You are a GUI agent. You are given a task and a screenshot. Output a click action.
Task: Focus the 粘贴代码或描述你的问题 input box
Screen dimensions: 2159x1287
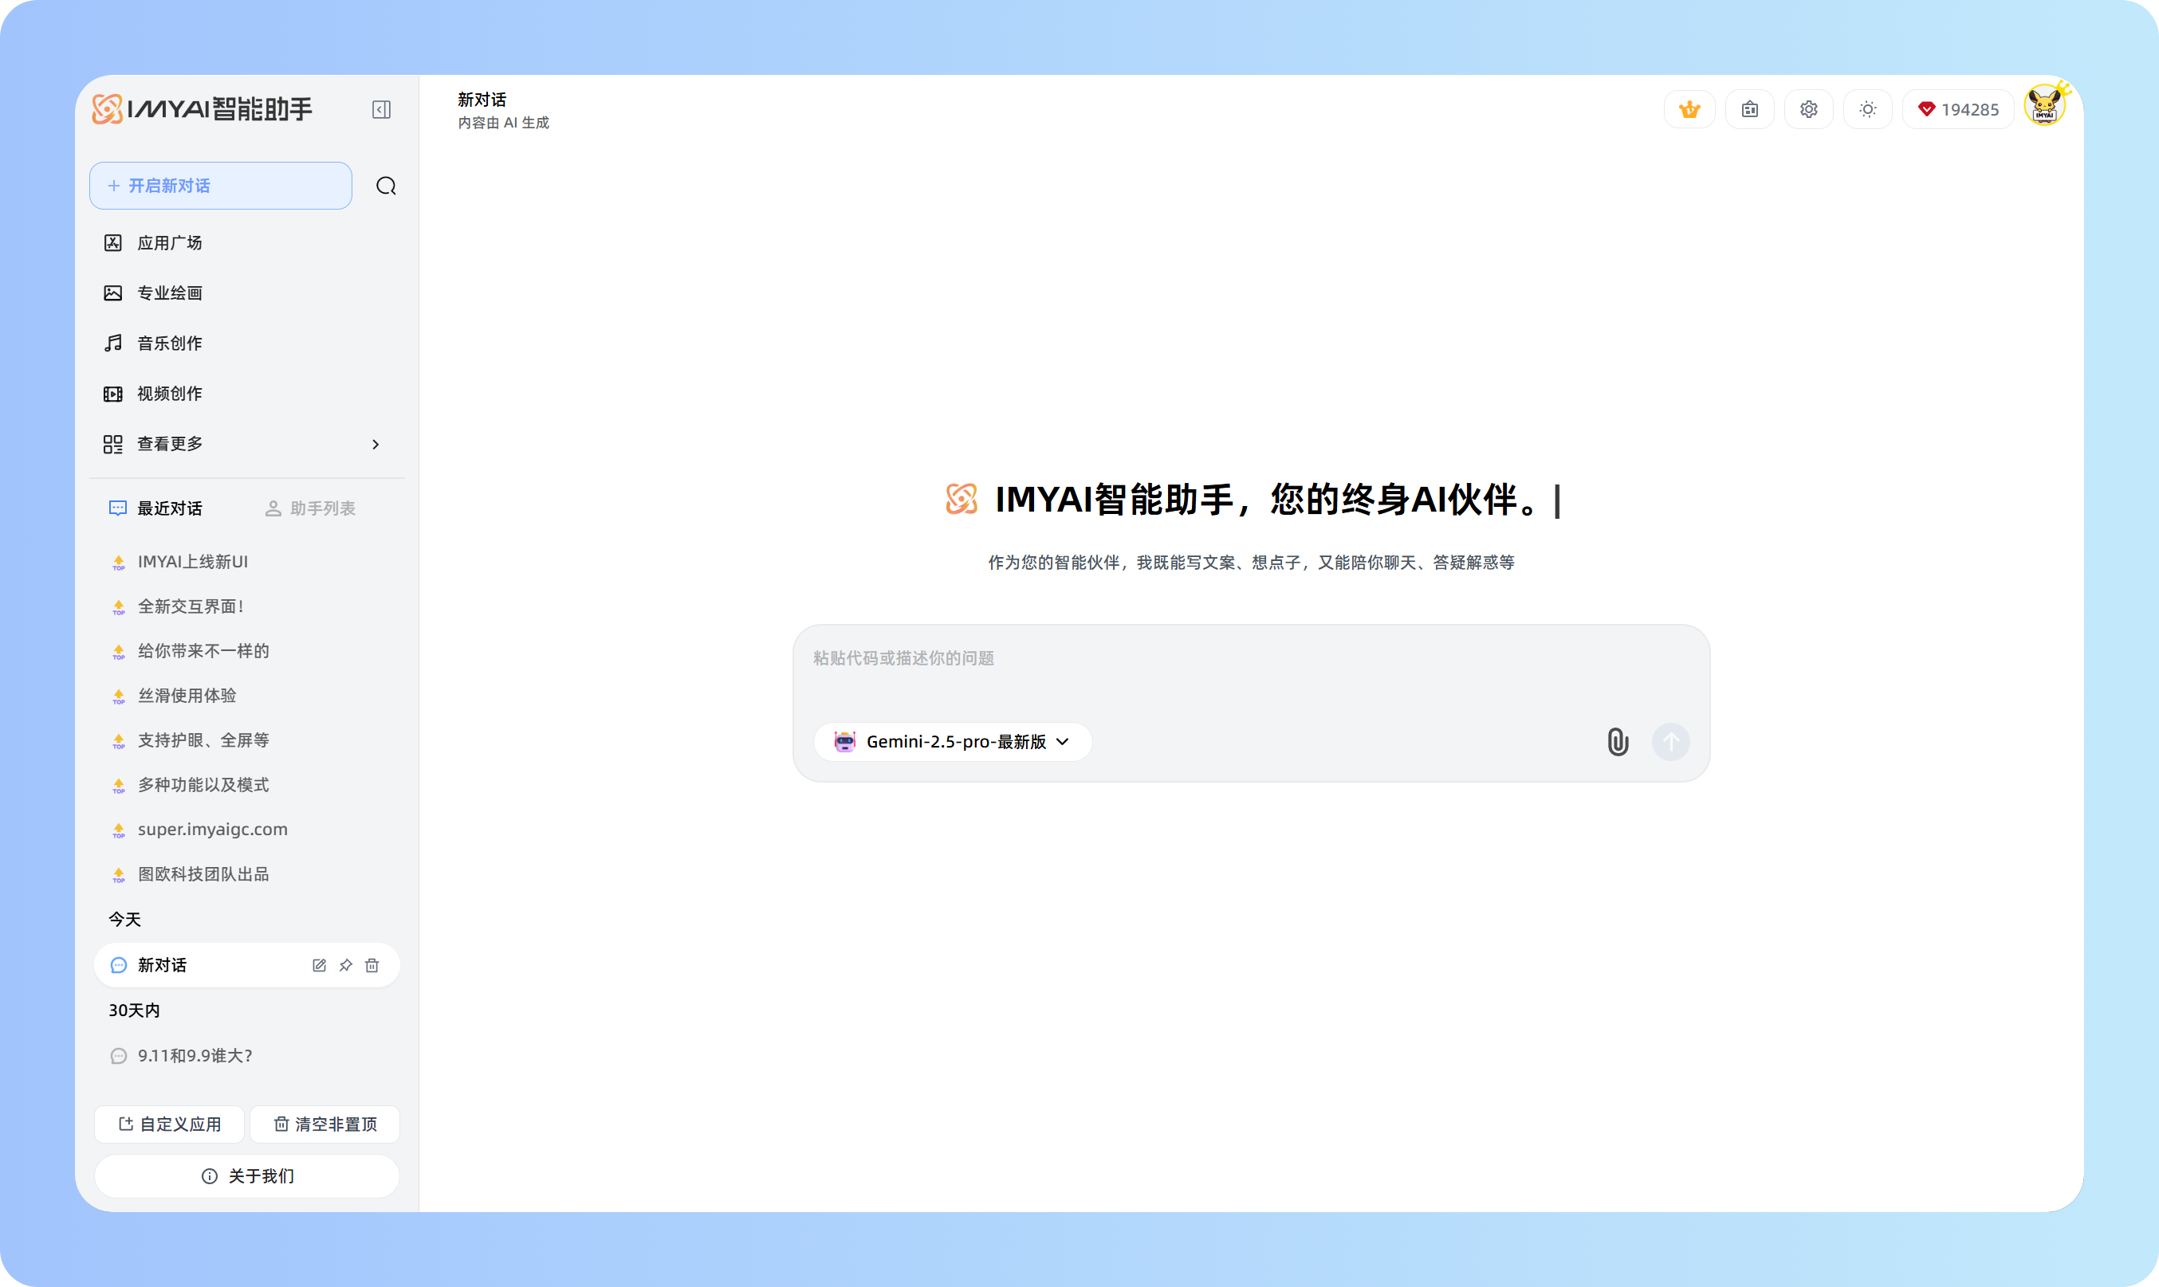click(1251, 659)
